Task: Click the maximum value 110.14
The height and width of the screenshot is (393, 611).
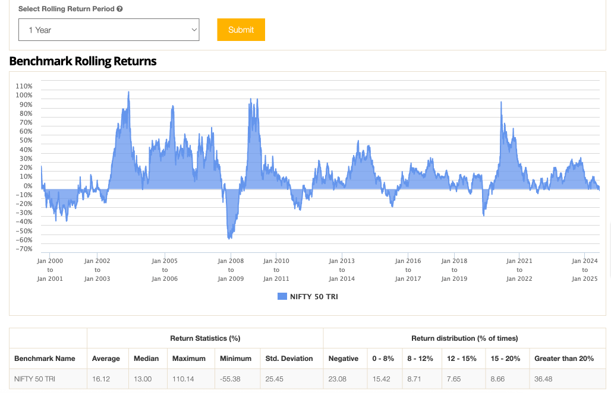Action: (x=183, y=379)
